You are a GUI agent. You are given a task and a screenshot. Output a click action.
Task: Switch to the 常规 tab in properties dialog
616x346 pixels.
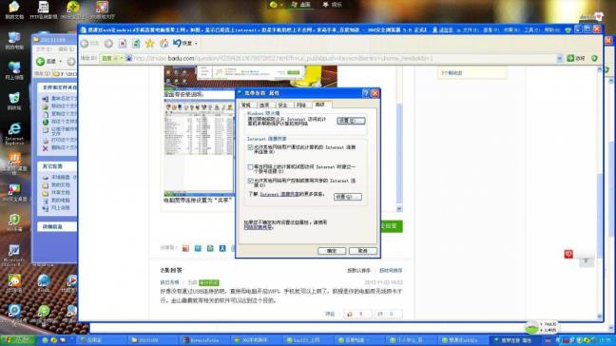246,105
